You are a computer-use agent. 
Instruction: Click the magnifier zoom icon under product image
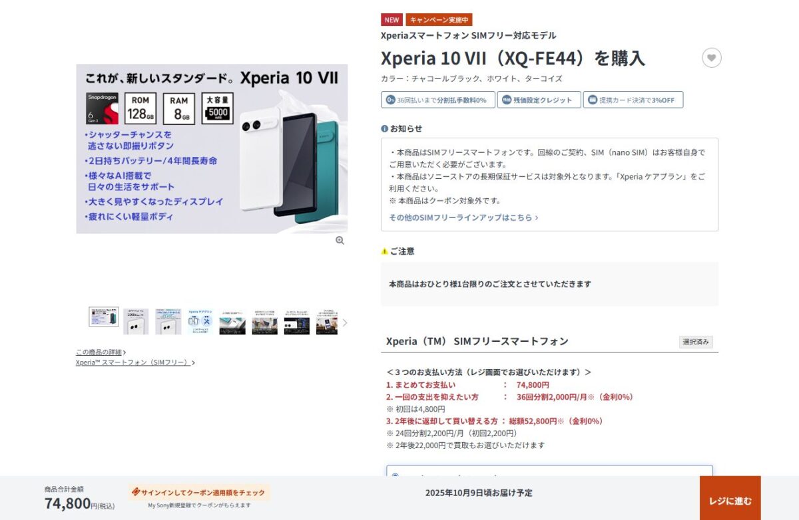pos(340,240)
